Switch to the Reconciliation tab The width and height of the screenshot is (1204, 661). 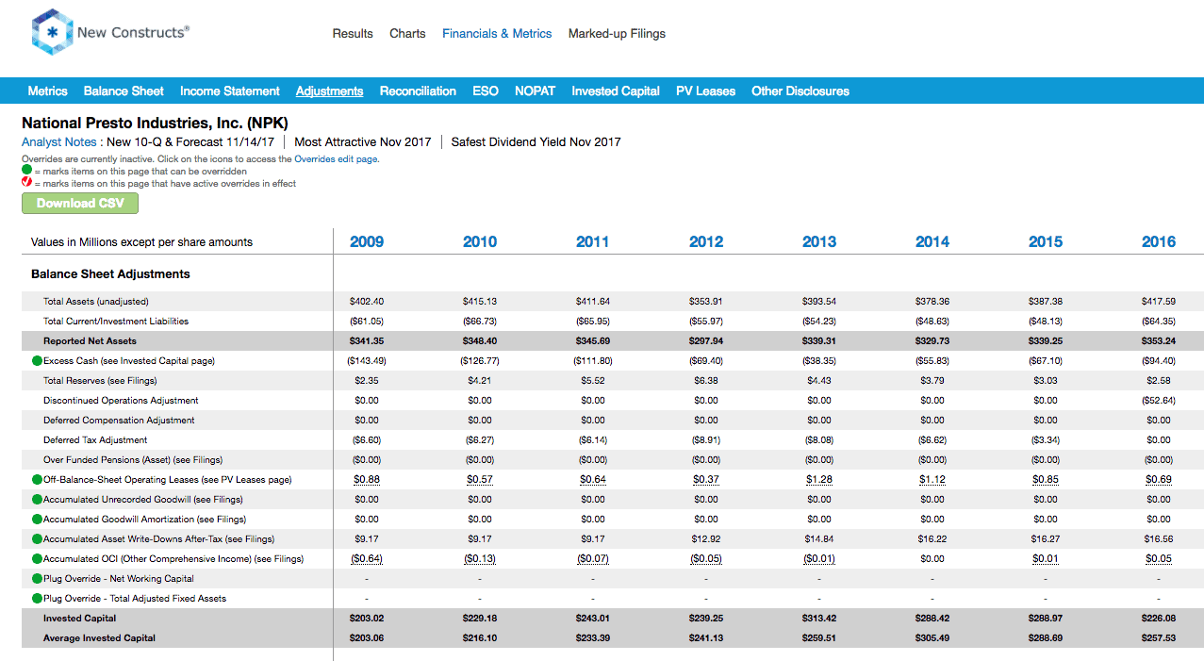[418, 91]
